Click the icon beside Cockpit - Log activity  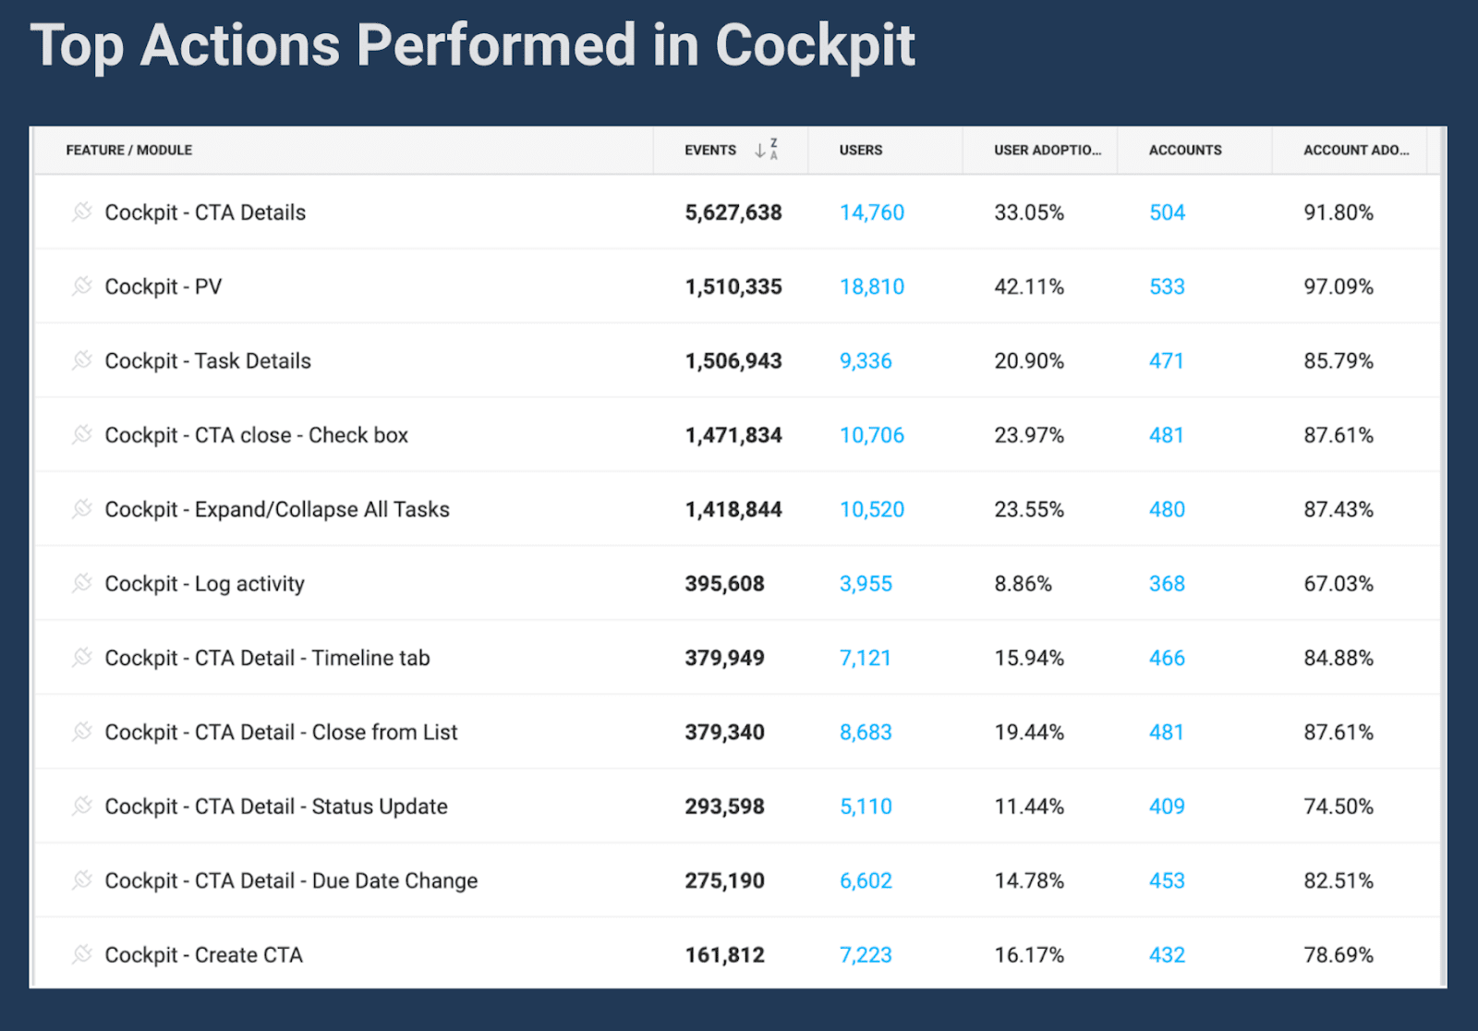click(82, 583)
